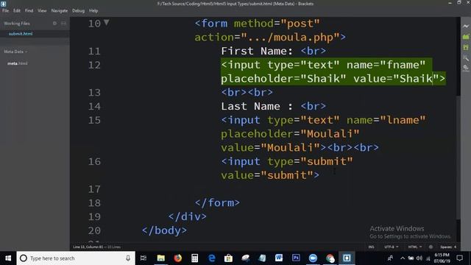
Task: Click the "Type here to search" box
Action: [76, 258]
